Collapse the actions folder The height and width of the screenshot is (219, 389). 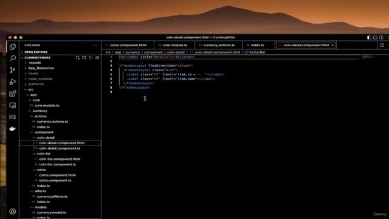coord(60,116)
